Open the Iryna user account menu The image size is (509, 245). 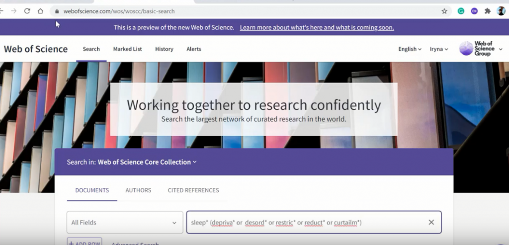(439, 49)
